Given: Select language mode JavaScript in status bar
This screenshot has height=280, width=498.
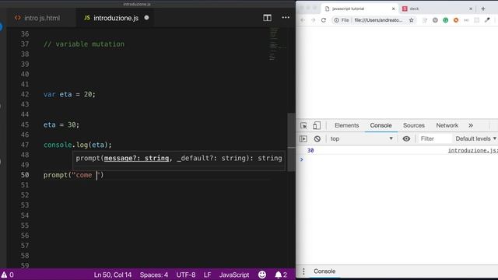Looking at the screenshot, I should tap(234, 275).
